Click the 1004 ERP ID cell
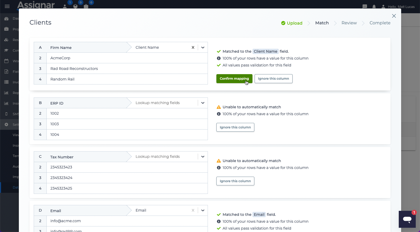Image resolution: width=420 pixels, height=232 pixels. tap(127, 135)
